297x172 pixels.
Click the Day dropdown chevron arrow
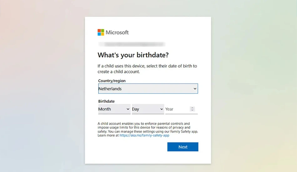[x=161, y=109]
